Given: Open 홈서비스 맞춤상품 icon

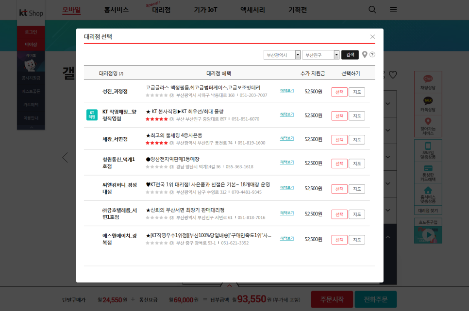Looking at the screenshot, I should [428, 195].
